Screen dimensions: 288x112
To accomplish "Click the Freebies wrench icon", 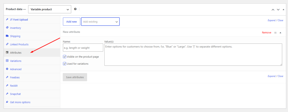I will click(x=7, y=77).
